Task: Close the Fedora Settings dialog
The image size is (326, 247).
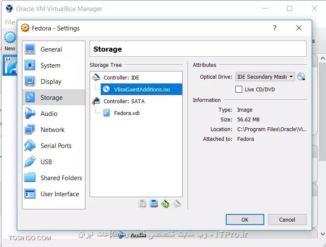Action: [x=299, y=28]
